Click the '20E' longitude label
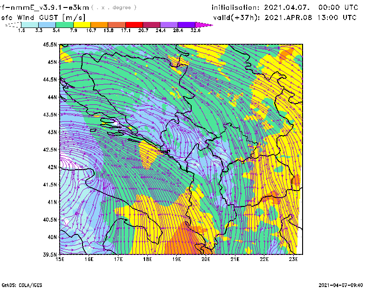Image resolution: width=373 pixels, height=288 pixels. [206, 259]
